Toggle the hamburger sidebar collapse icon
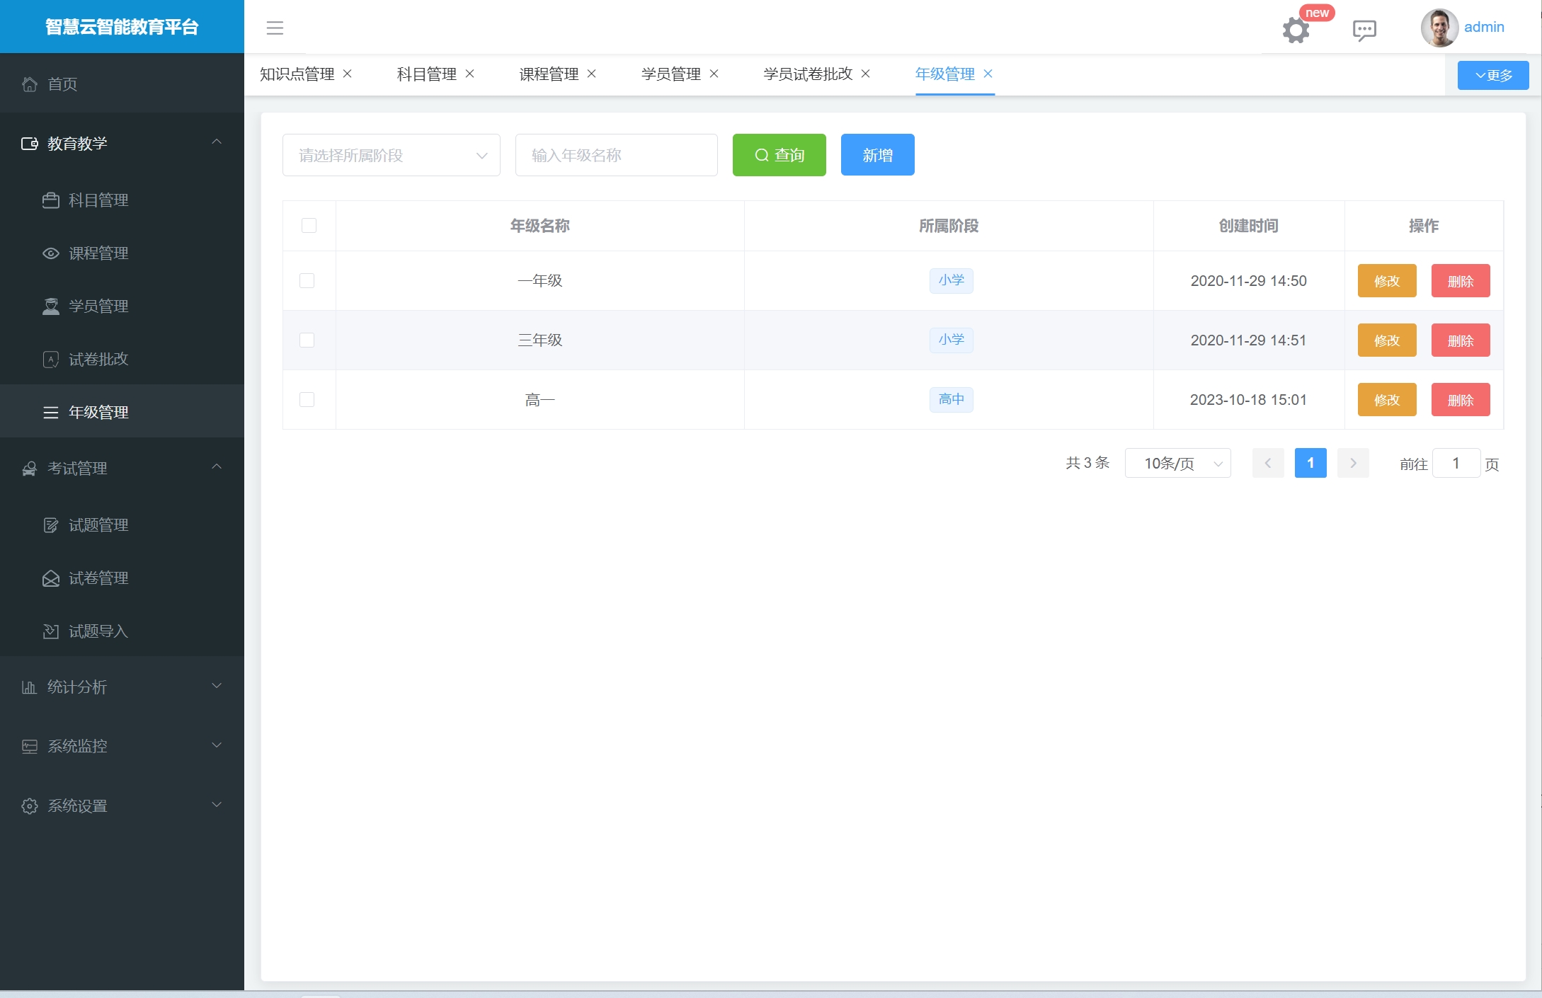 pyautogui.click(x=275, y=28)
